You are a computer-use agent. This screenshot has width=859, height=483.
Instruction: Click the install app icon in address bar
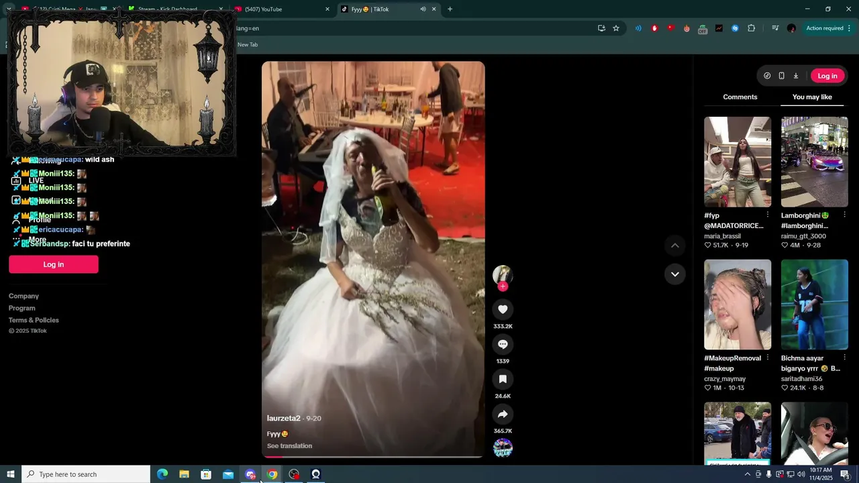[x=601, y=28]
